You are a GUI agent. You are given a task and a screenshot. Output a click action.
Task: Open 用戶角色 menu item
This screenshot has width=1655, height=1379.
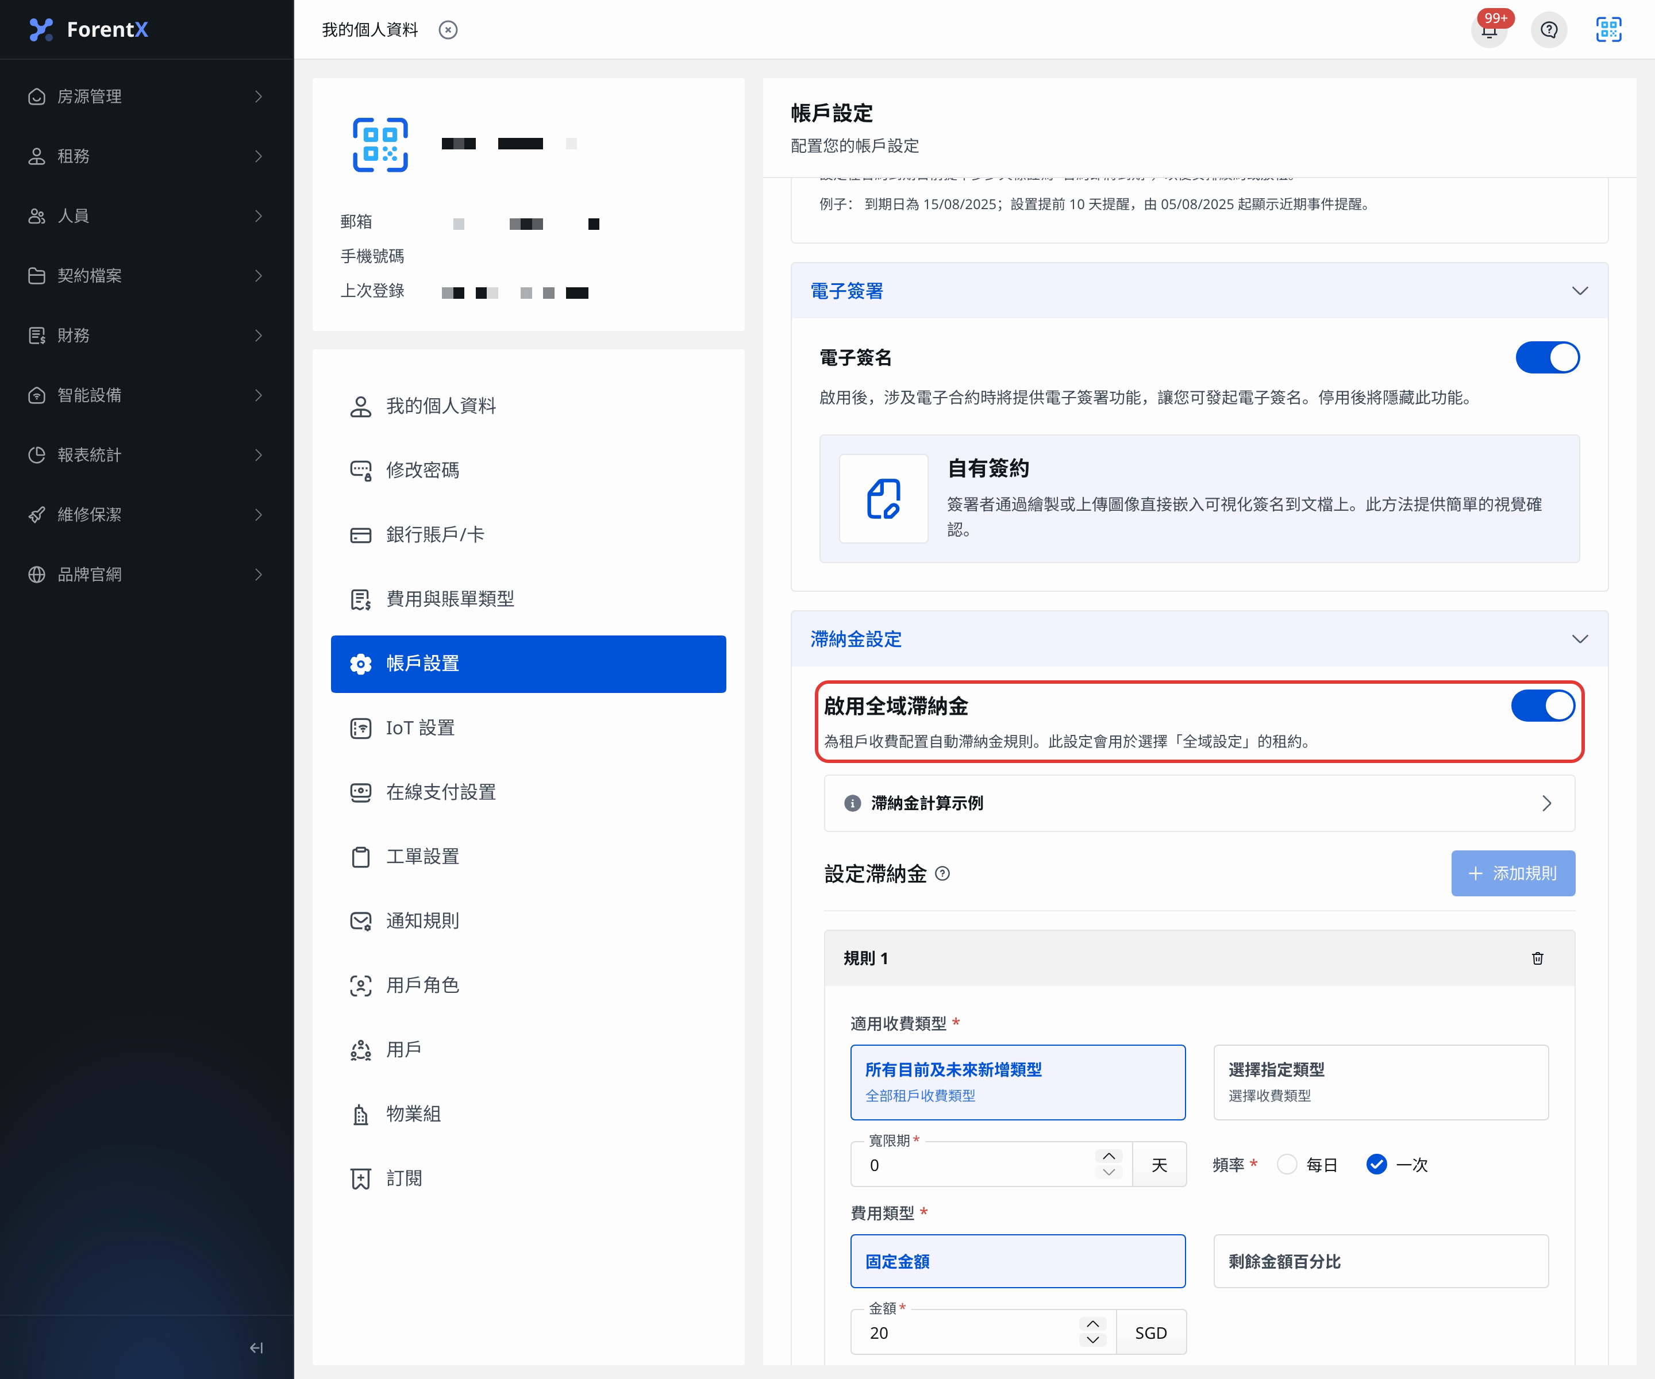click(528, 986)
